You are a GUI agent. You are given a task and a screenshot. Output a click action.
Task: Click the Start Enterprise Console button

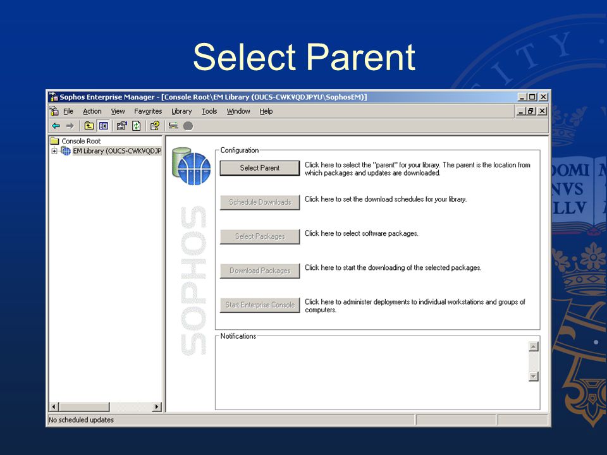(x=260, y=305)
